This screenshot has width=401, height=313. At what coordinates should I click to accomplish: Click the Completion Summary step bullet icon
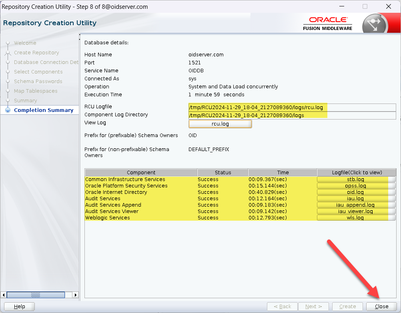(8, 110)
